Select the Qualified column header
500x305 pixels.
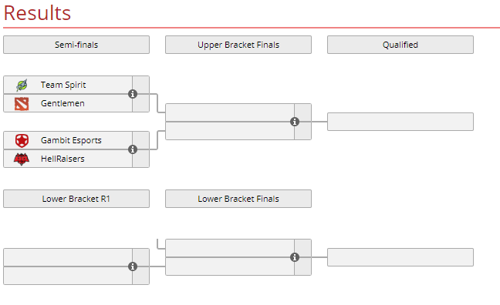click(x=400, y=45)
